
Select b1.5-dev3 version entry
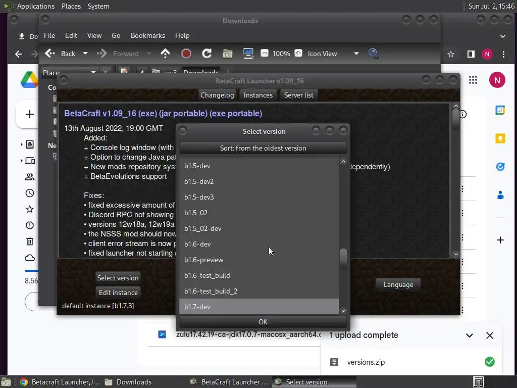[x=259, y=198]
